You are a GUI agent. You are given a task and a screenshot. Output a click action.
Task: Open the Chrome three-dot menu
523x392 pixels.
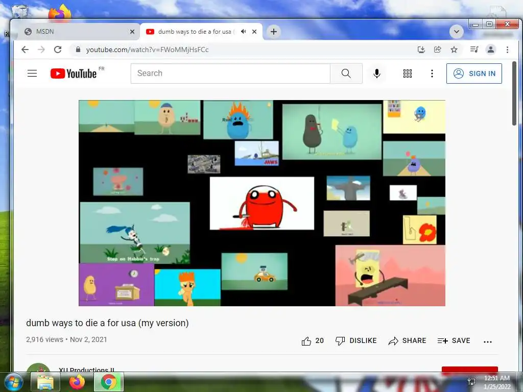tap(507, 50)
